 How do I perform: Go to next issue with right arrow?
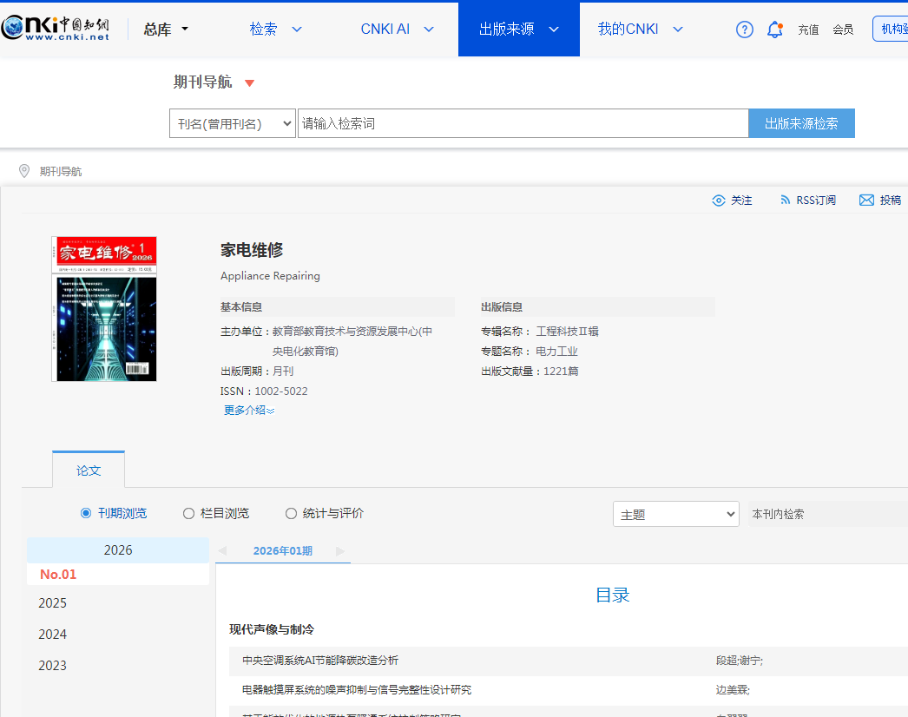coord(340,551)
